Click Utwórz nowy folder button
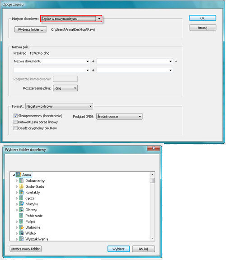226x260 pixels. pyautogui.click(x=25, y=249)
